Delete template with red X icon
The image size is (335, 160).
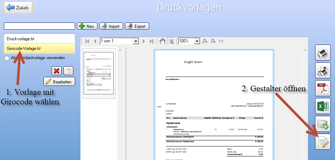tap(57, 71)
